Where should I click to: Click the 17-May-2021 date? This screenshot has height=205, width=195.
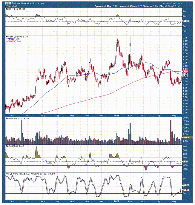coord(12,6)
